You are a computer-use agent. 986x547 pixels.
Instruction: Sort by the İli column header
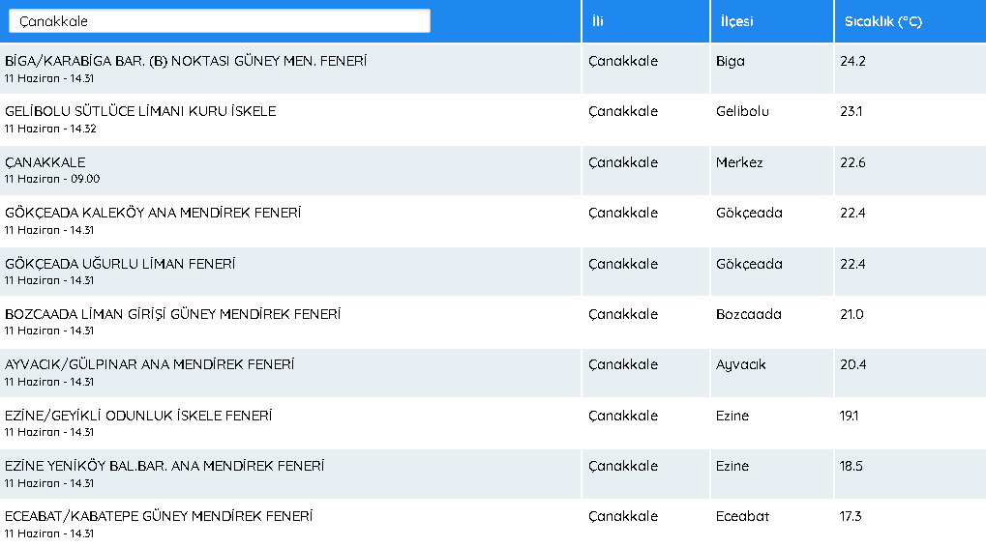click(597, 21)
